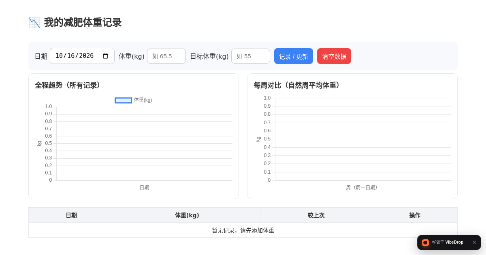Open the date picker calendar icon

coord(106,56)
